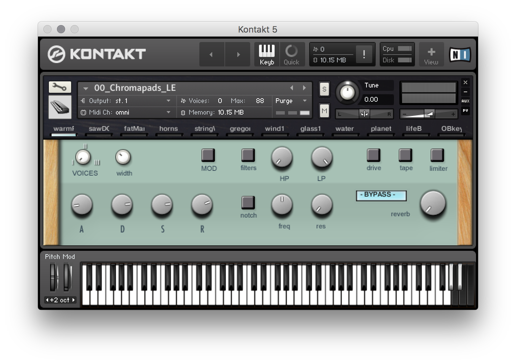Open the Quick-load panel

[291, 54]
